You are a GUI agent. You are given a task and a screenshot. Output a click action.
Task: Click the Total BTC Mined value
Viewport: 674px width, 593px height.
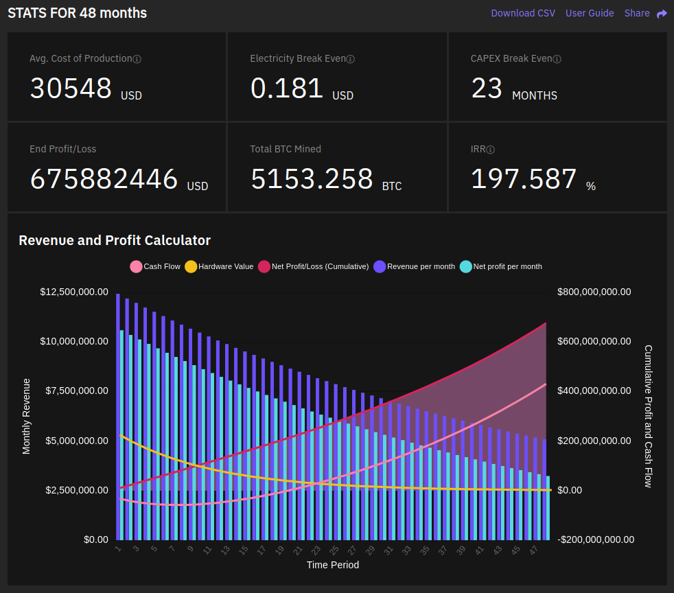pyautogui.click(x=310, y=179)
